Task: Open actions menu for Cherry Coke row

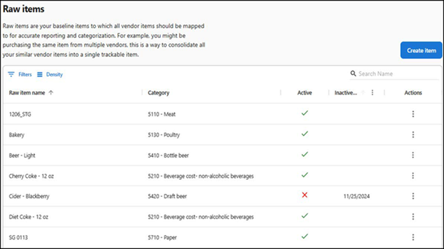Action: pyautogui.click(x=413, y=176)
